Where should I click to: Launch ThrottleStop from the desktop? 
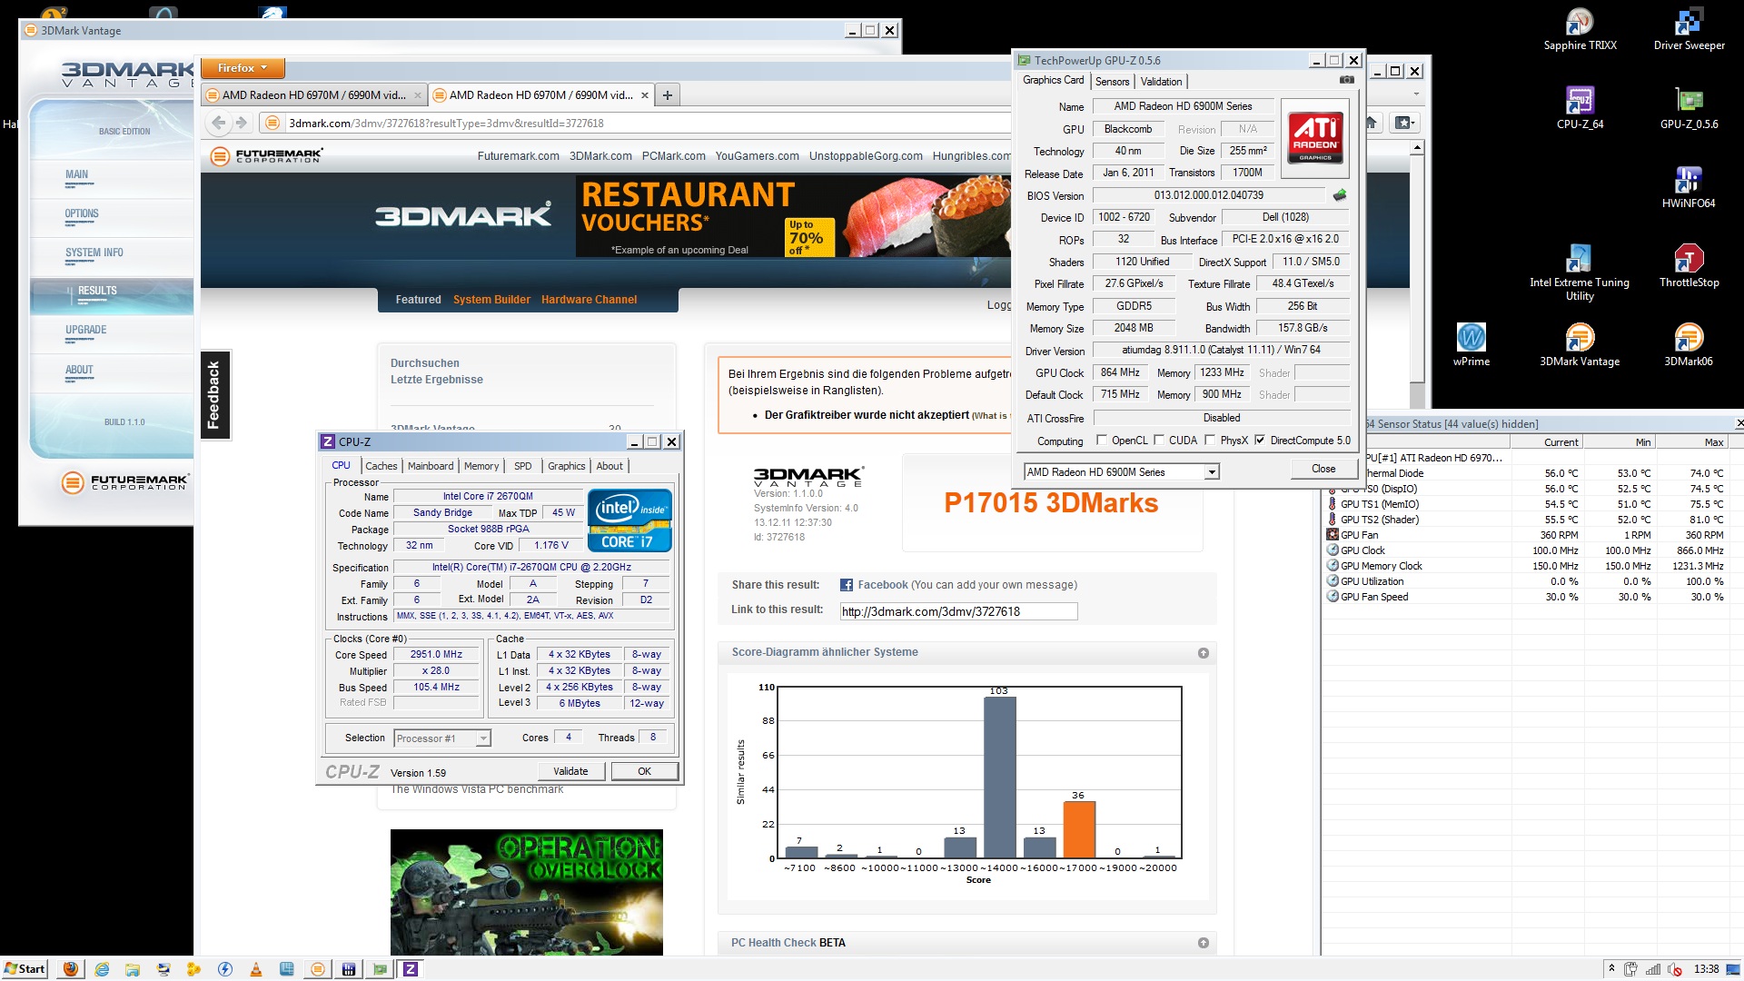pos(1689,265)
